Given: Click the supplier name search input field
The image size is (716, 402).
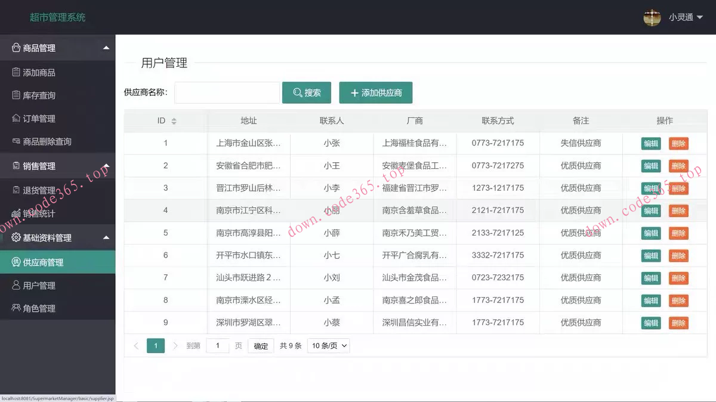Looking at the screenshot, I should pyautogui.click(x=227, y=92).
